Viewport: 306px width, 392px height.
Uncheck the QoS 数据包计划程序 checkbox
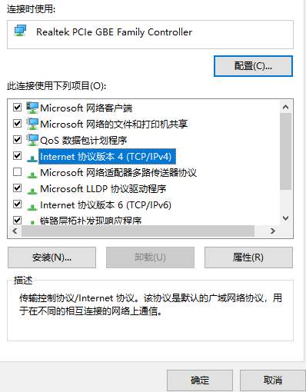[x=17, y=139]
